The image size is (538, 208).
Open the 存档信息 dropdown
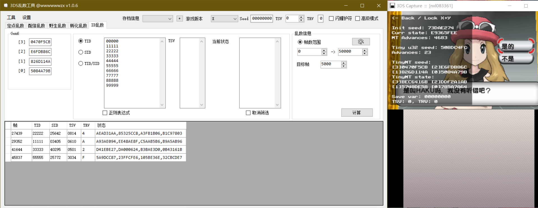click(x=158, y=19)
